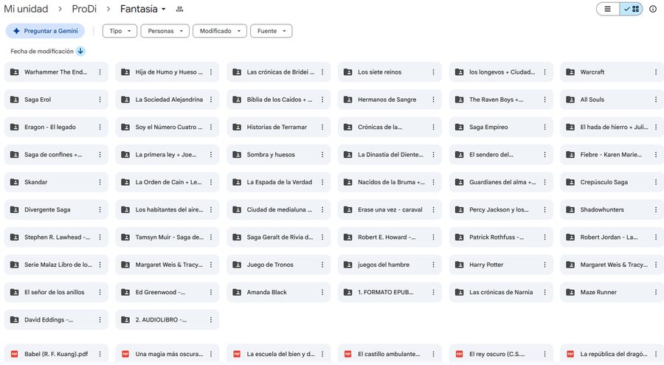
Task: Select Biblia de los Caidos folder
Action: (279, 100)
